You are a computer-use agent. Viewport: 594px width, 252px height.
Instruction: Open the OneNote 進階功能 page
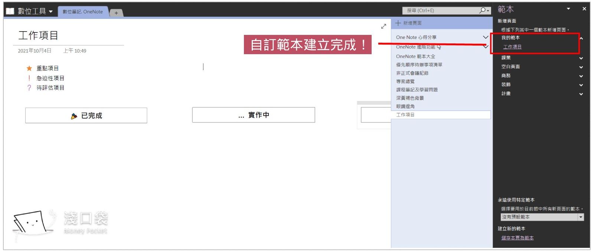pyautogui.click(x=415, y=47)
